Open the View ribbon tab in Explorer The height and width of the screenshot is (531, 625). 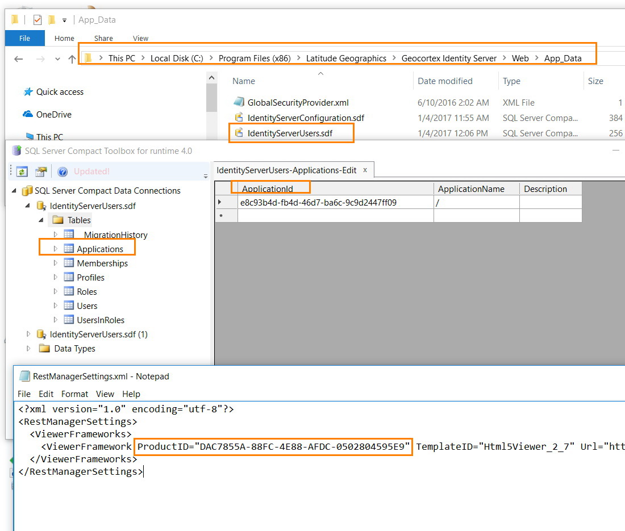click(140, 38)
